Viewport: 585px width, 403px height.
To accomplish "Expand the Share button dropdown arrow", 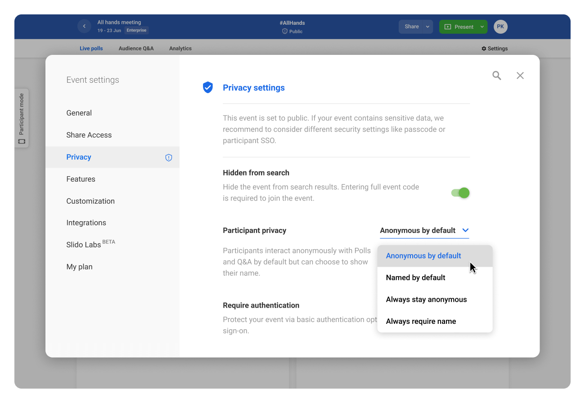I will pyautogui.click(x=427, y=27).
